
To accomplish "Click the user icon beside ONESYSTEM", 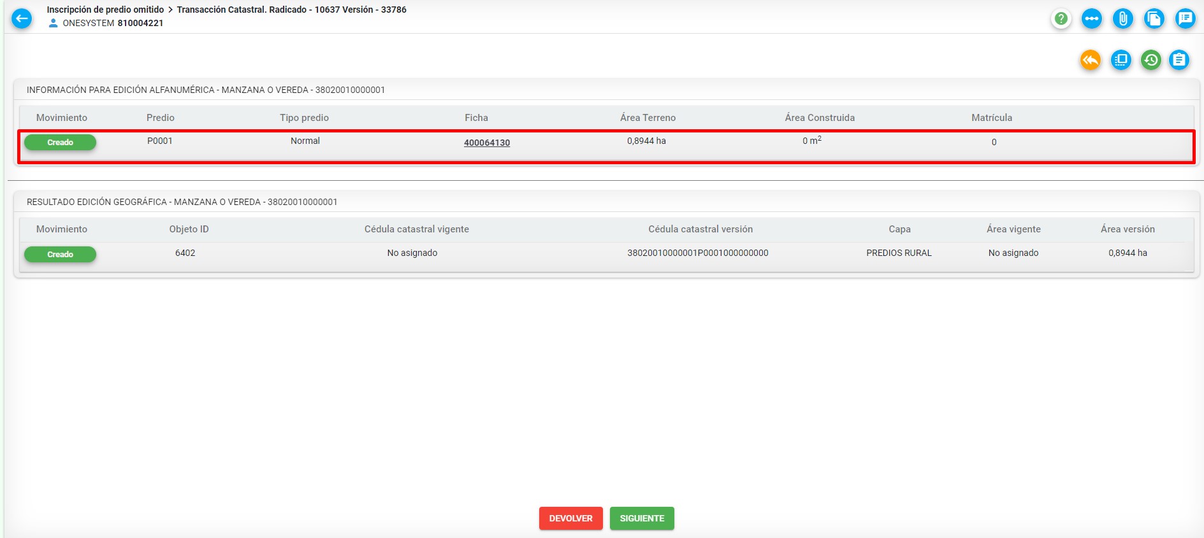I will [54, 23].
